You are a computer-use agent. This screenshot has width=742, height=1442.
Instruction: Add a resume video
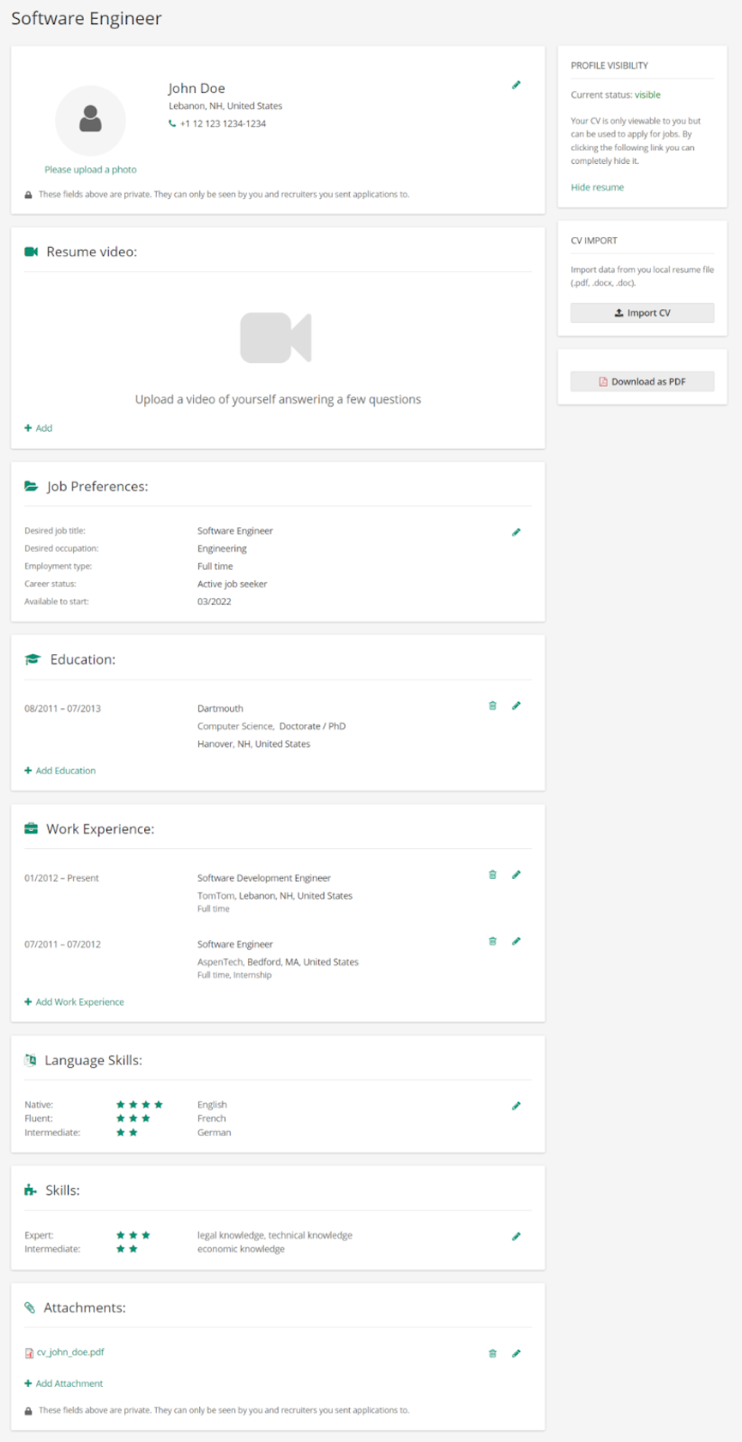pos(39,428)
